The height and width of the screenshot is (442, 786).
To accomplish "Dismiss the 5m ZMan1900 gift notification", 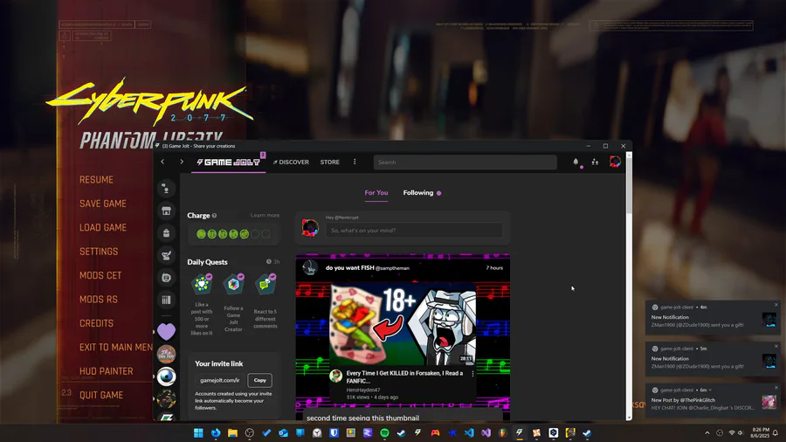I will (776, 346).
